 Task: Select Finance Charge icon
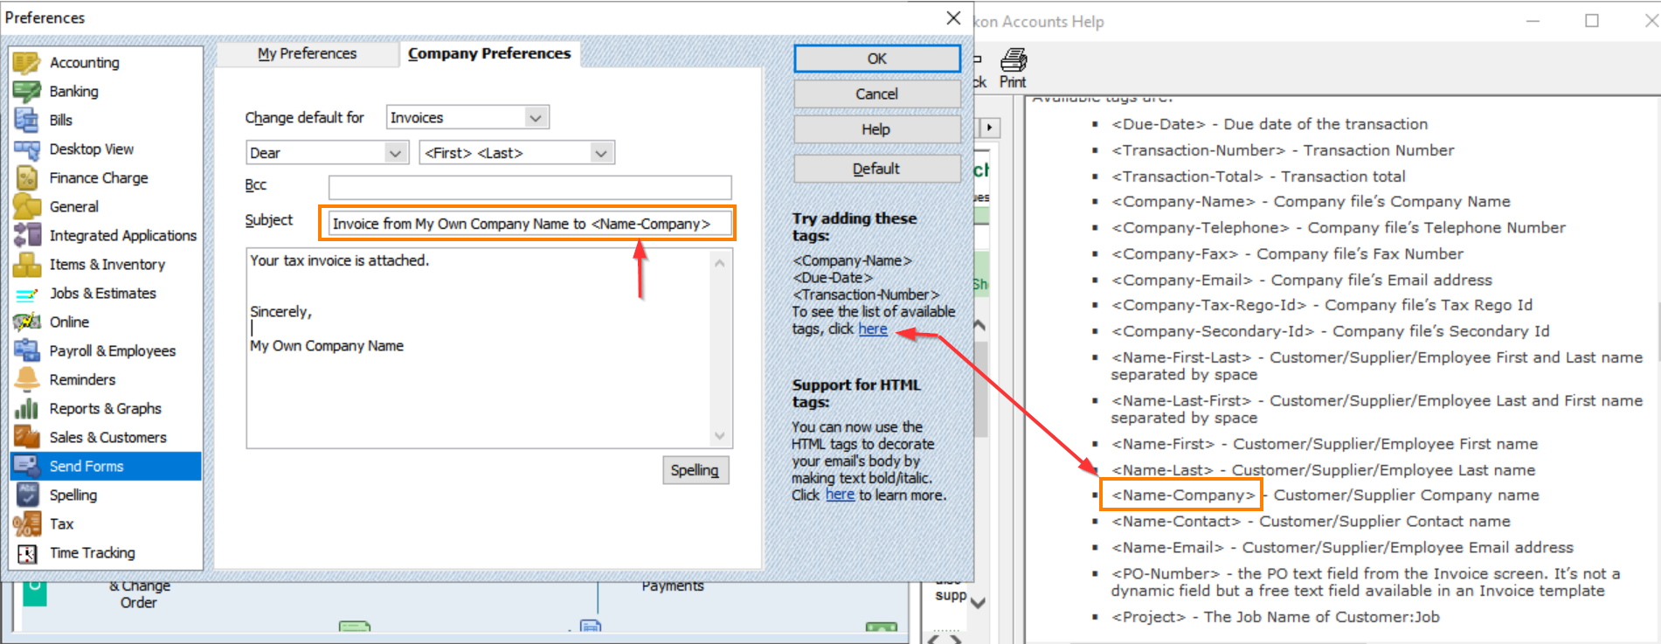pos(27,177)
